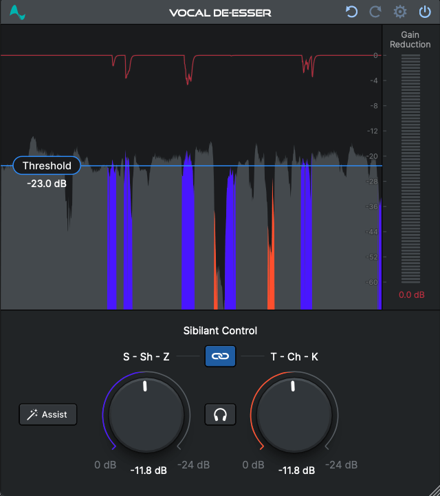Click the Sibilant Control heading

tap(220, 331)
